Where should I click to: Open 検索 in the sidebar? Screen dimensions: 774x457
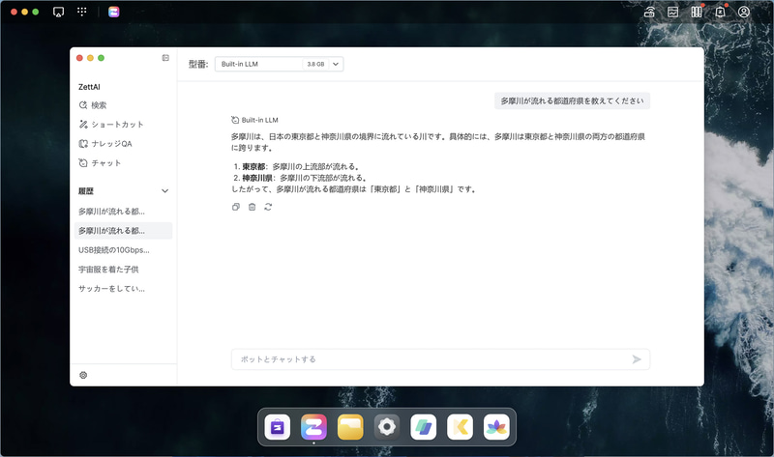pos(93,105)
